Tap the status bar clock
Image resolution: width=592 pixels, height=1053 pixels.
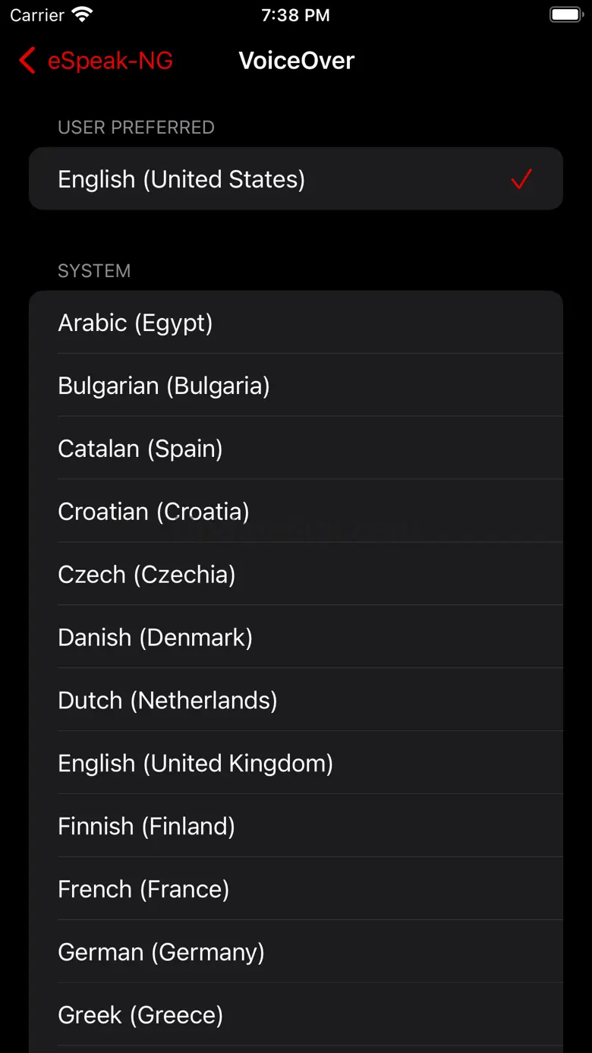click(295, 15)
